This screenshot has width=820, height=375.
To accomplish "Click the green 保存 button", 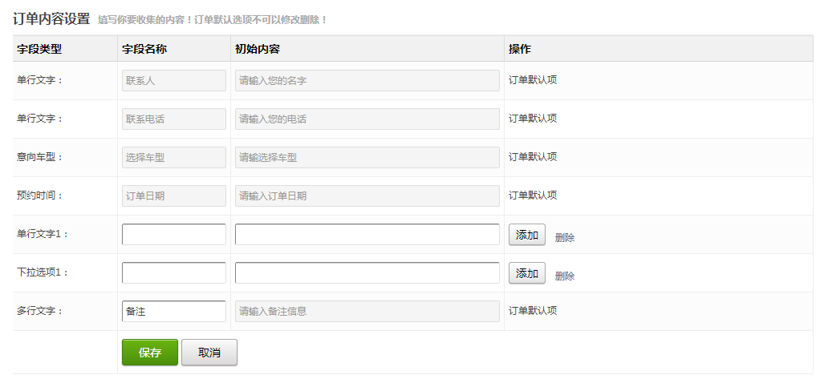I will [x=149, y=353].
